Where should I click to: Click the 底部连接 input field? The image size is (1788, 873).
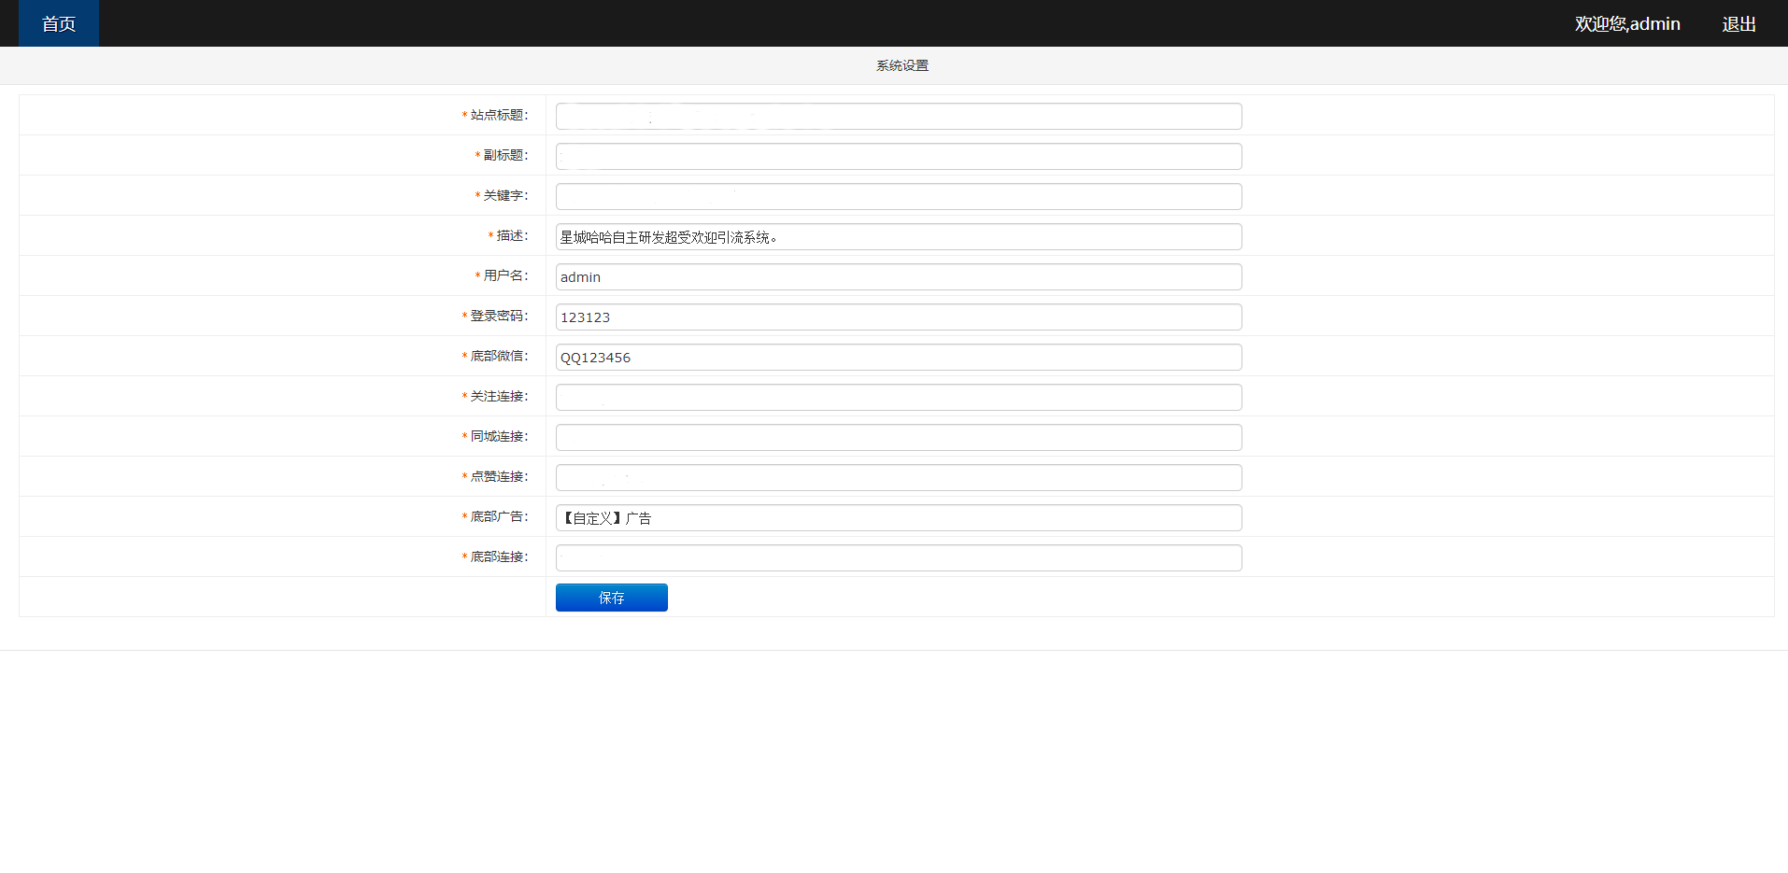(x=898, y=558)
